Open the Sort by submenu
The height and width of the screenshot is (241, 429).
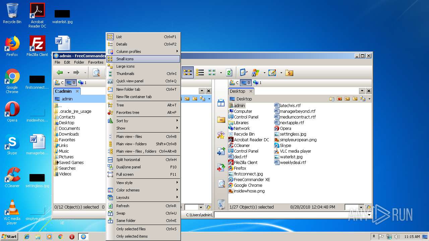pyautogui.click(x=143, y=121)
